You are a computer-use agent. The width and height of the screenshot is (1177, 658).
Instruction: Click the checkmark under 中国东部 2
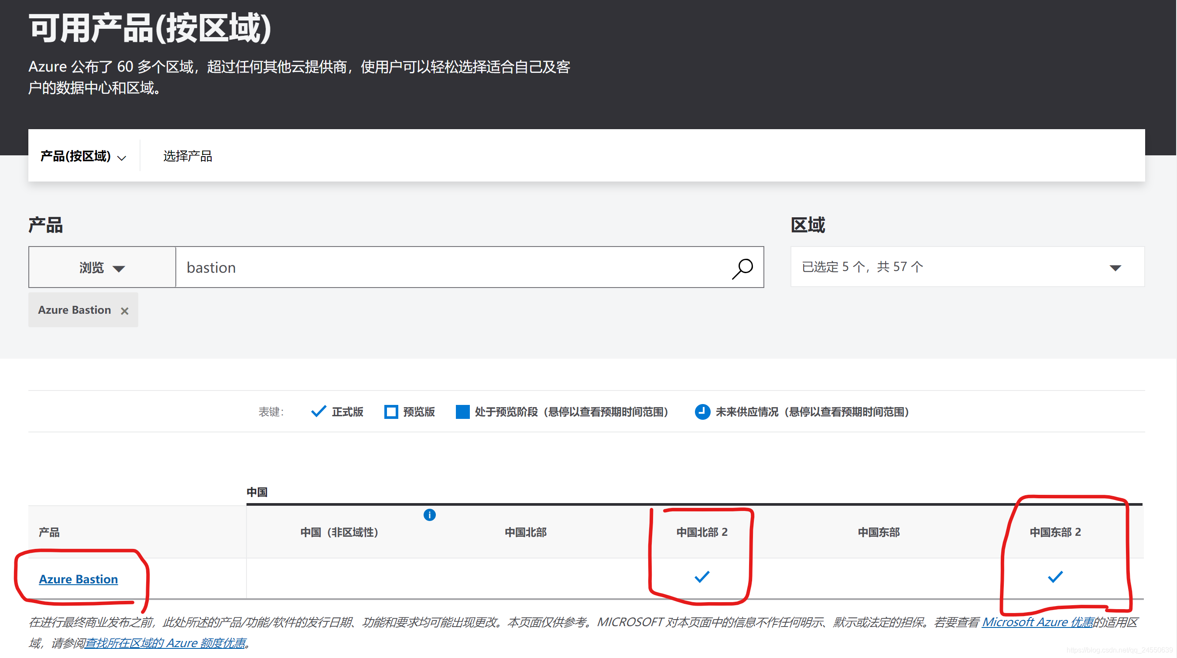click(x=1055, y=577)
